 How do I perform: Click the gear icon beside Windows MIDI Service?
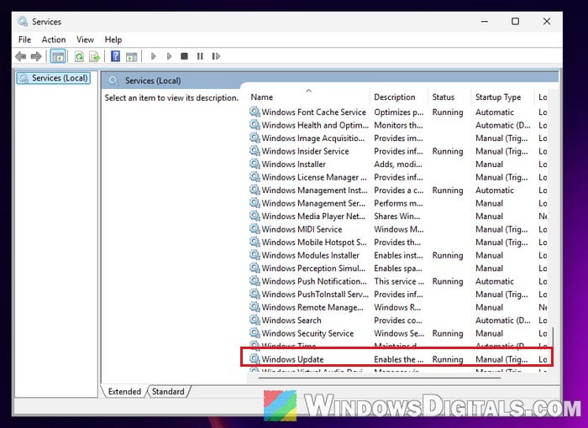pos(255,228)
